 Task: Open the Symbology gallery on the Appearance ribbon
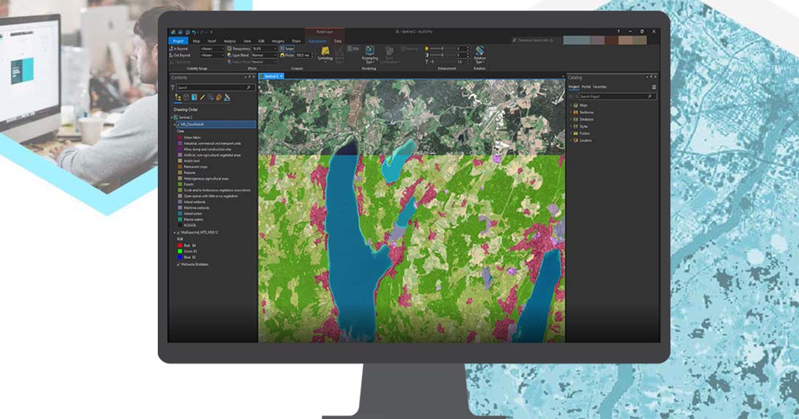(x=326, y=51)
